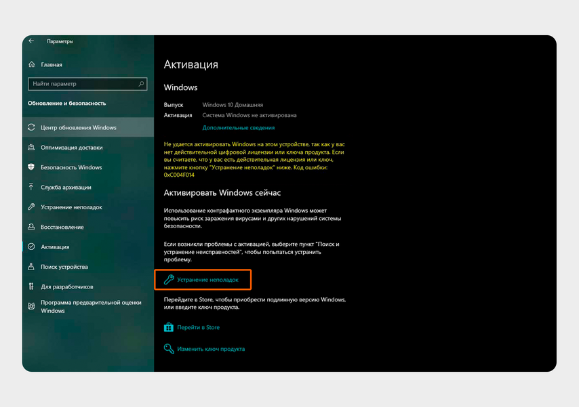579x407 pixels.
Task: Click the sidebar wrench icon for Устранение неполадок
Action: (31, 207)
